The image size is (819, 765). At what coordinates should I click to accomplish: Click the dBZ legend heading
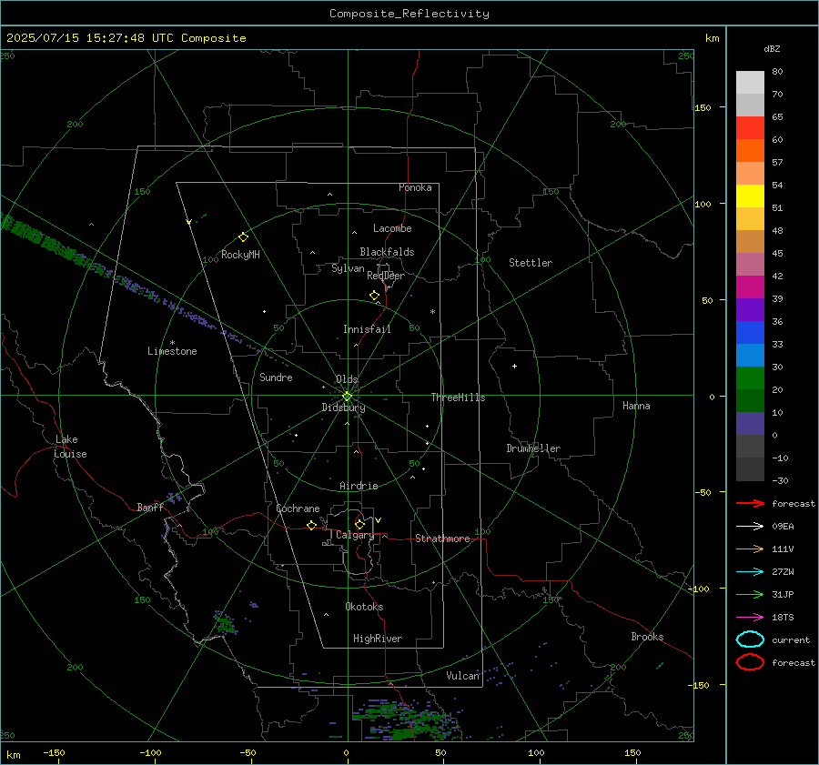[772, 49]
